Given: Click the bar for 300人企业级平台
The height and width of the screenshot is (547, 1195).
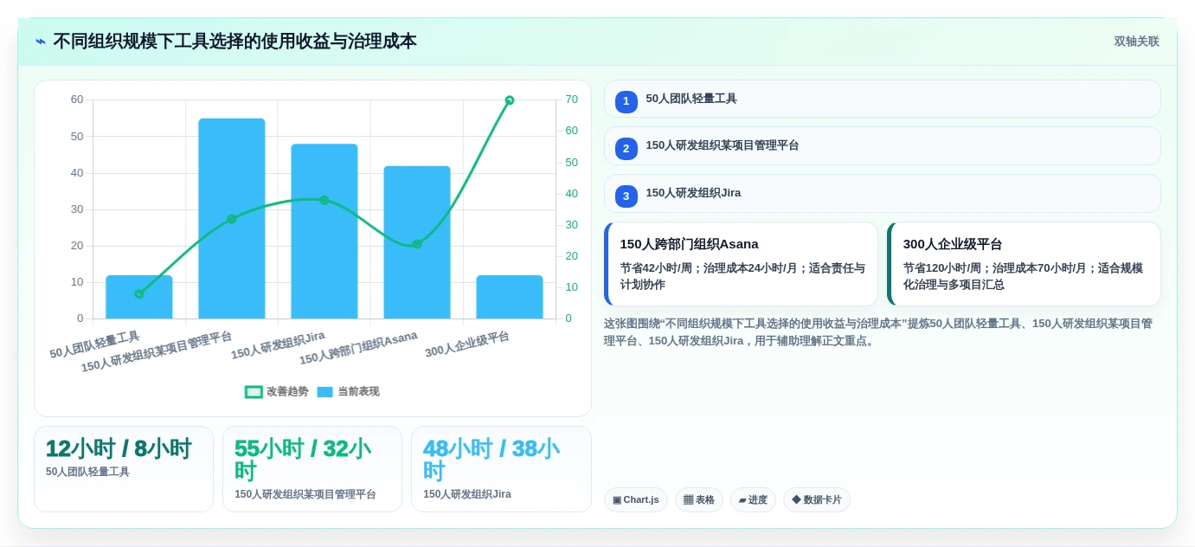Looking at the screenshot, I should click(x=510, y=297).
